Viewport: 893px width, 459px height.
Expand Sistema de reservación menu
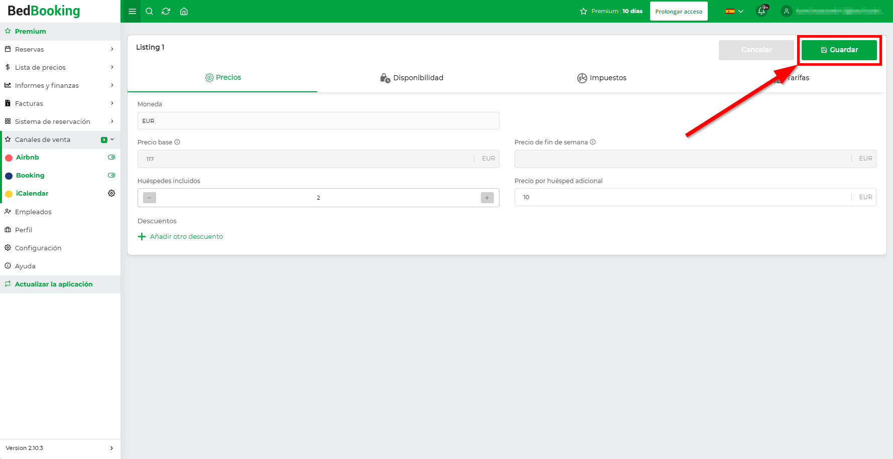pos(60,121)
